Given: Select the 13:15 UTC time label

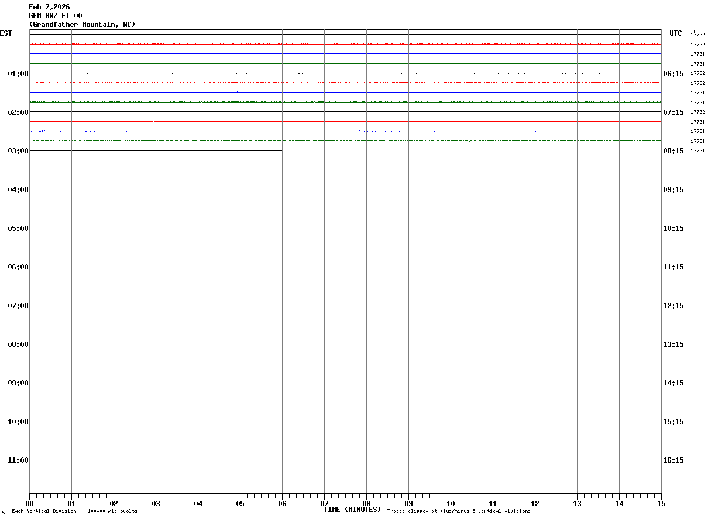Looking at the screenshot, I should click(x=673, y=344).
